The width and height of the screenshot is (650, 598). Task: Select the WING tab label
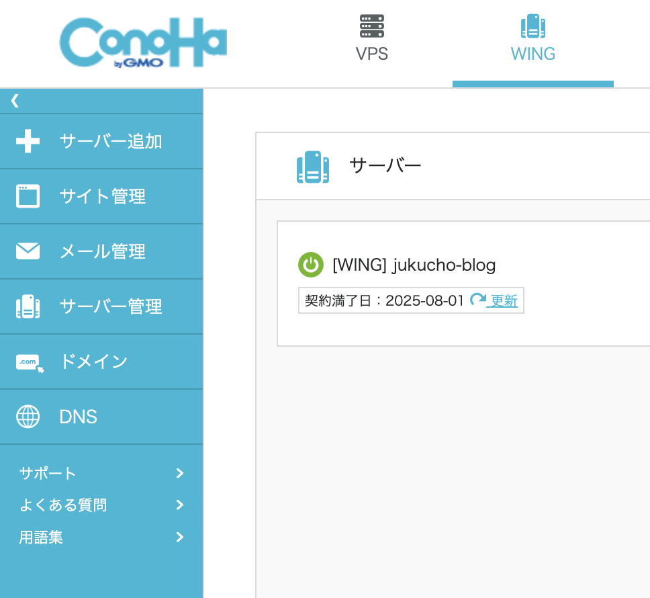coord(533,54)
